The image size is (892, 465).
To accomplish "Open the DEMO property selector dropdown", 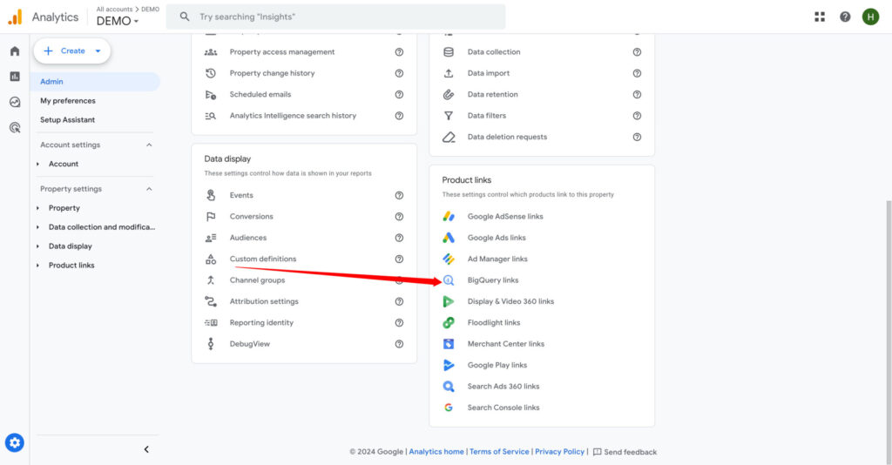I will [x=118, y=21].
